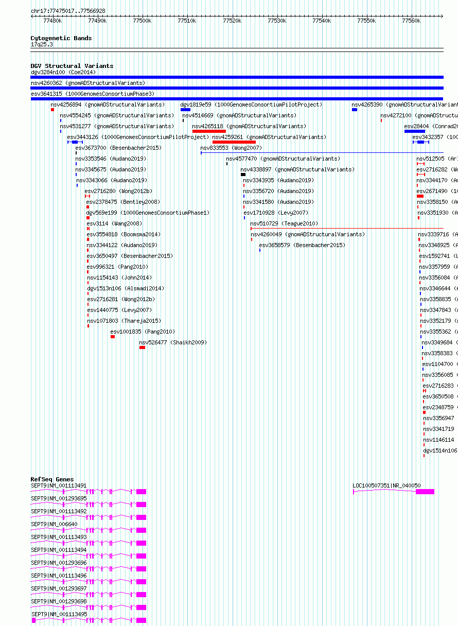
Task: Click dgv1513n106 (Alsmadi2014) label
Action: (x=126, y=288)
